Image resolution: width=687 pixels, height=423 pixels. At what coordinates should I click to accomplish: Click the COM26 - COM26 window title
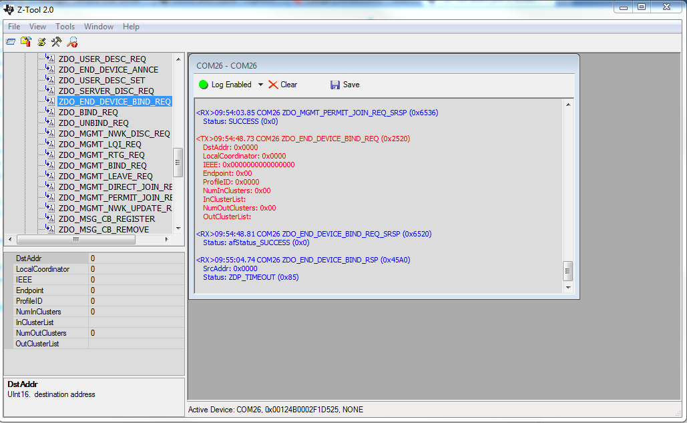pyautogui.click(x=226, y=66)
